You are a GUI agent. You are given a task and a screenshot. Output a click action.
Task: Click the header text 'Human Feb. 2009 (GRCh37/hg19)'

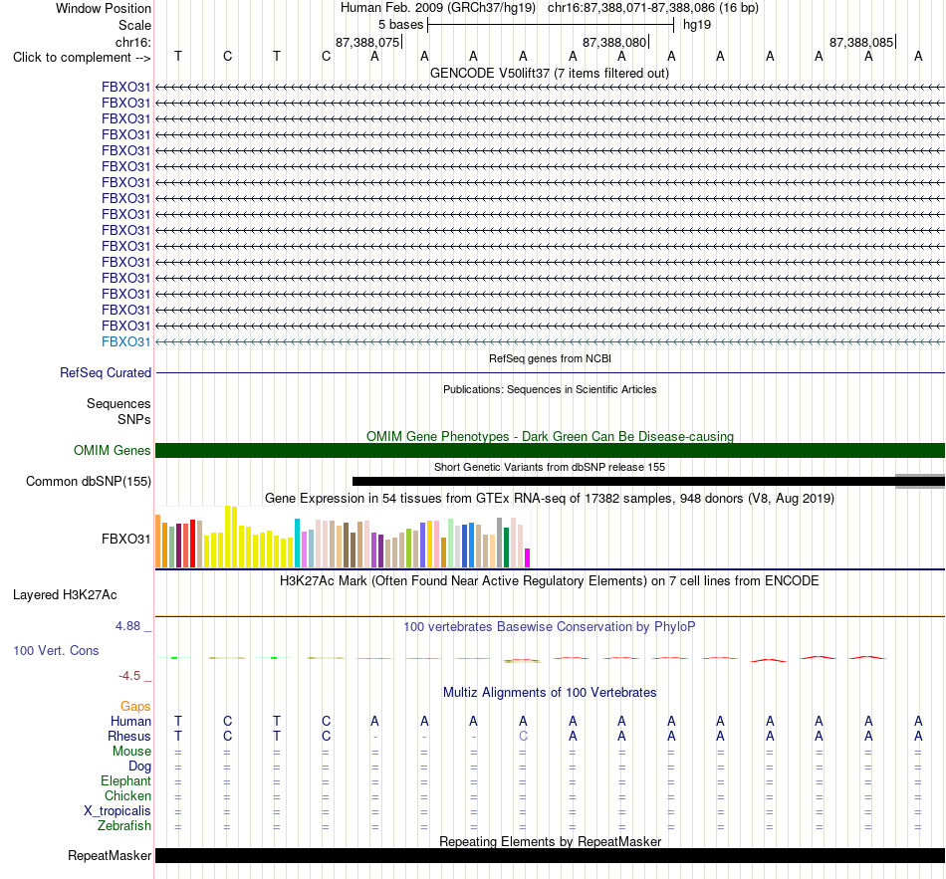click(x=438, y=8)
